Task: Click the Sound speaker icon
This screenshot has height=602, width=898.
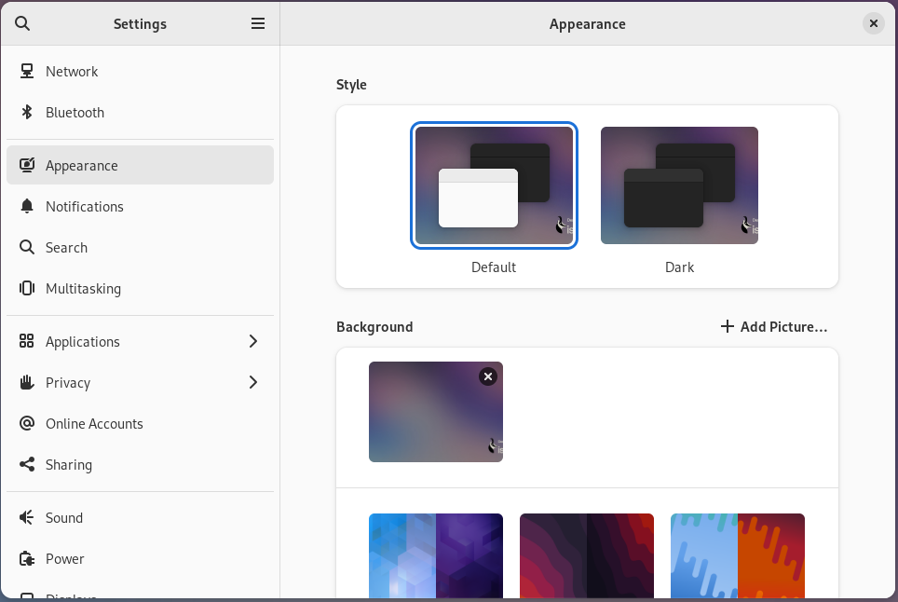Action: (x=27, y=518)
